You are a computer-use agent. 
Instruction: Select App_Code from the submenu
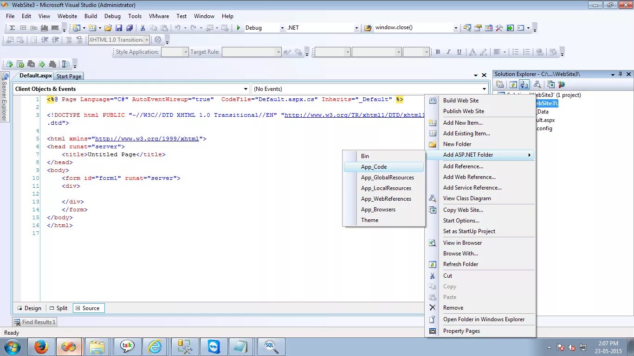(384, 167)
